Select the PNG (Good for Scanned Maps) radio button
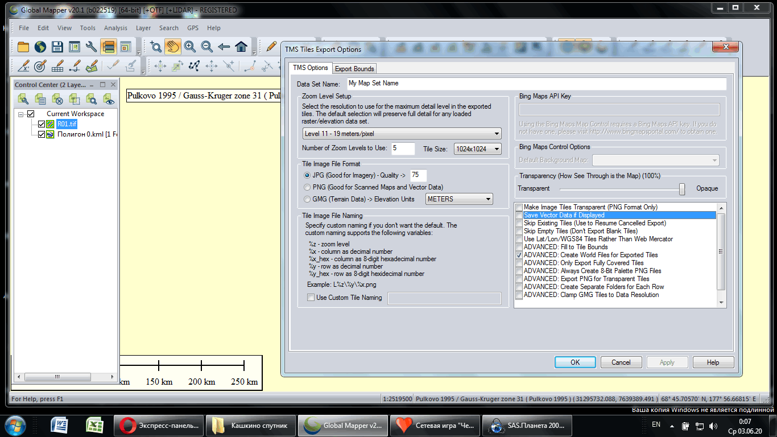777x437 pixels. [x=308, y=187]
